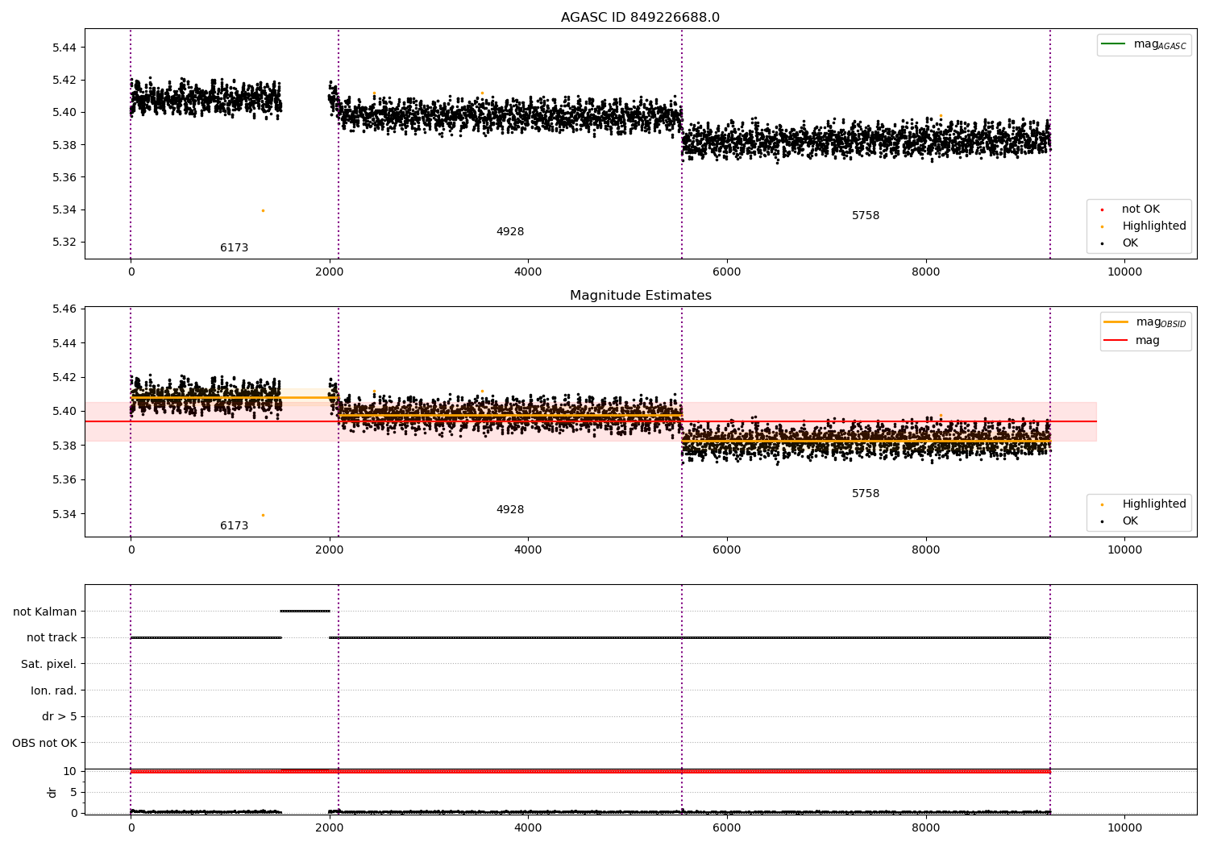Click the orange outlier point near 5.34 in Magnitude Estimates

click(263, 515)
